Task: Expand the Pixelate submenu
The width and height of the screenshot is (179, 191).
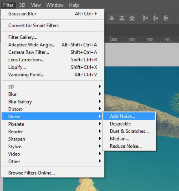Action: coord(53,124)
